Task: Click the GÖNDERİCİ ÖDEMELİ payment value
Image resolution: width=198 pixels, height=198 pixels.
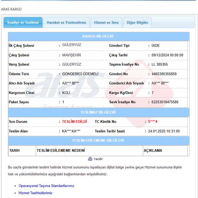Action: click(x=80, y=74)
